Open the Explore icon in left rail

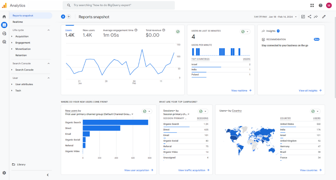pyautogui.click(x=4, y=33)
